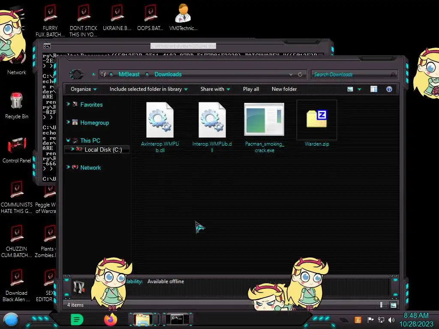This screenshot has width=439, height=329.
Task: Select Pacman_smoking_crack.exe file
Action: coord(264,120)
